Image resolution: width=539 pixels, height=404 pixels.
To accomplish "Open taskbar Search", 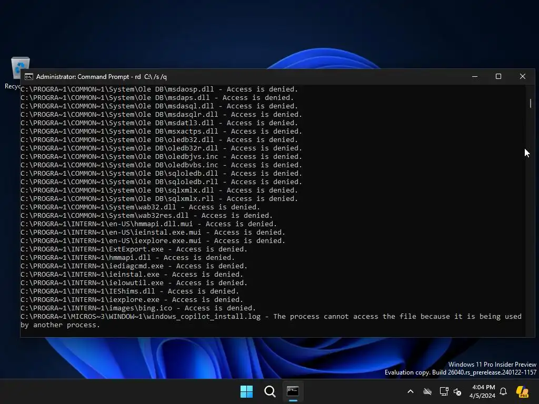I will coord(270,391).
